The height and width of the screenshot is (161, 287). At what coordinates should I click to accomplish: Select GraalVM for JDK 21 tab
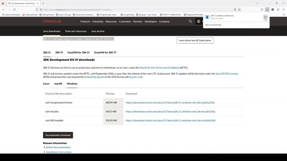click(78, 53)
